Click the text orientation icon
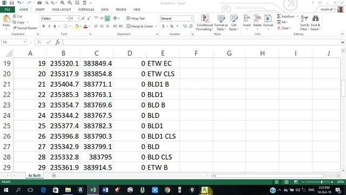 pyautogui.click(x=115, y=18)
